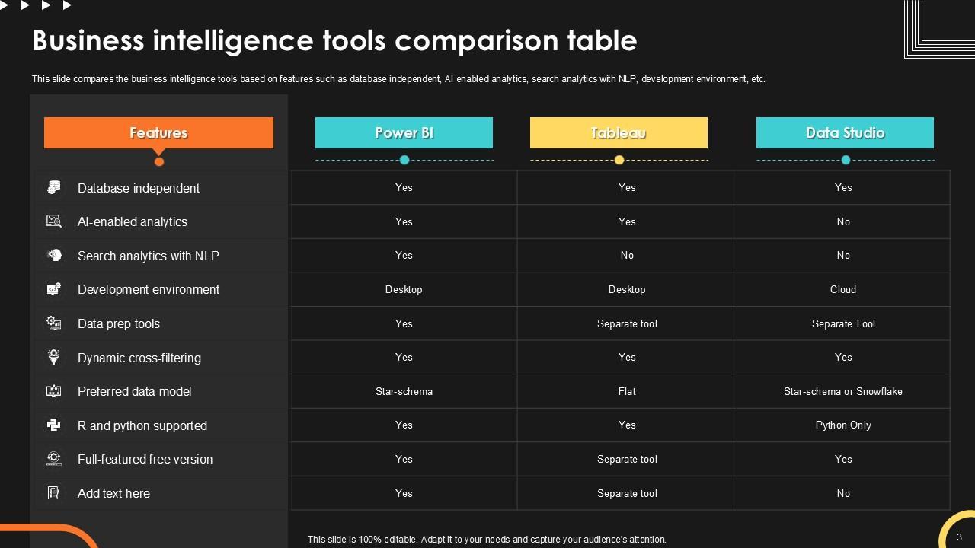
Task: Click the Preferred data model icon
Action: point(53,391)
